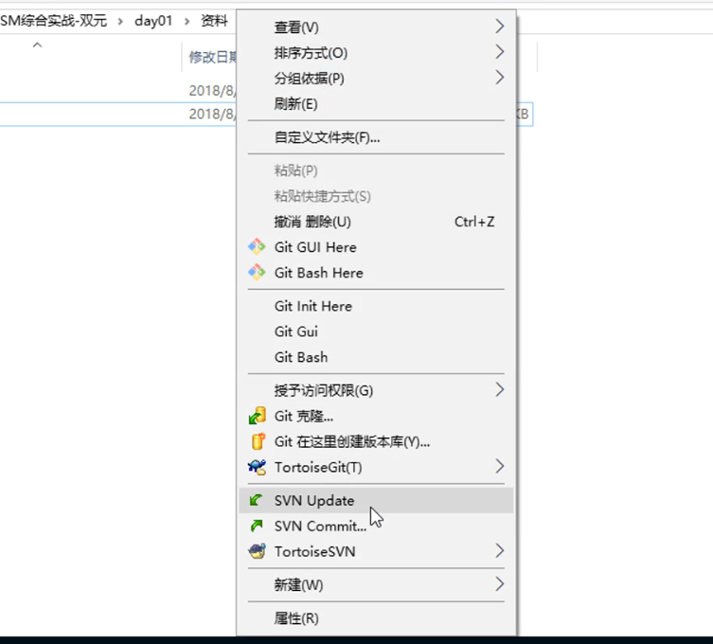Expand the 授予访问权限(G) submenu arrow
The image size is (713, 644).
[499, 389]
